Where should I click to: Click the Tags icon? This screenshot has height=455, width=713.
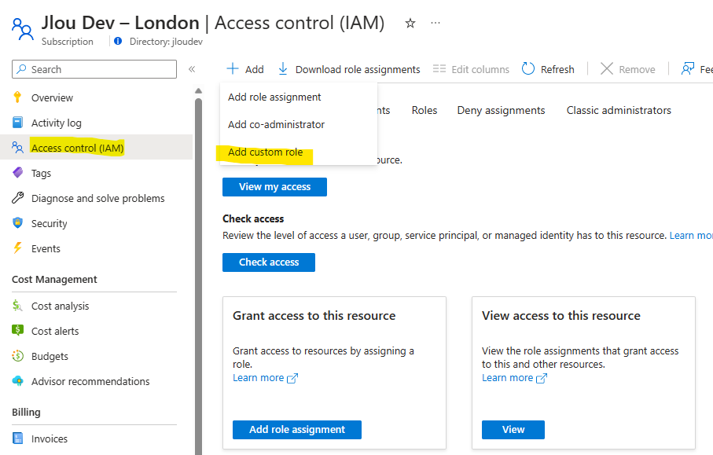point(18,173)
